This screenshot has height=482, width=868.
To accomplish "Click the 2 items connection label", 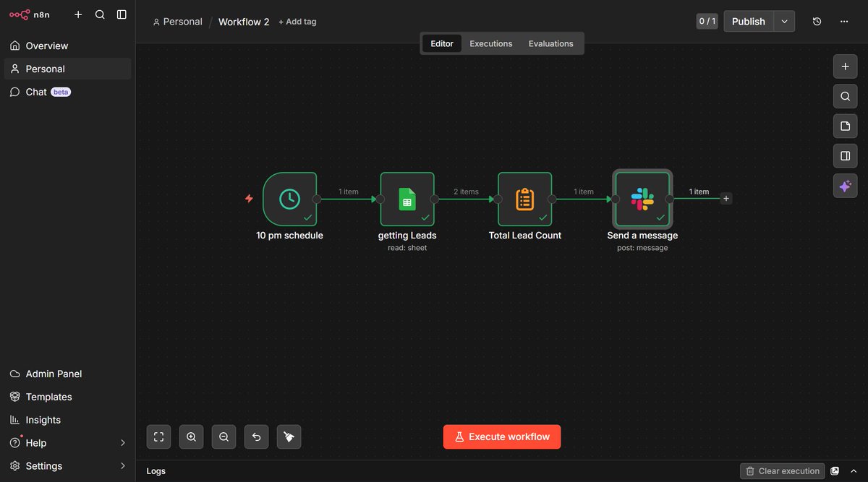I will tap(466, 191).
